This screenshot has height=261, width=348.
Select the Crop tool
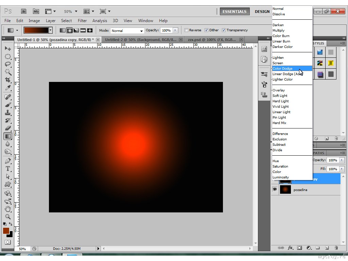(7, 80)
